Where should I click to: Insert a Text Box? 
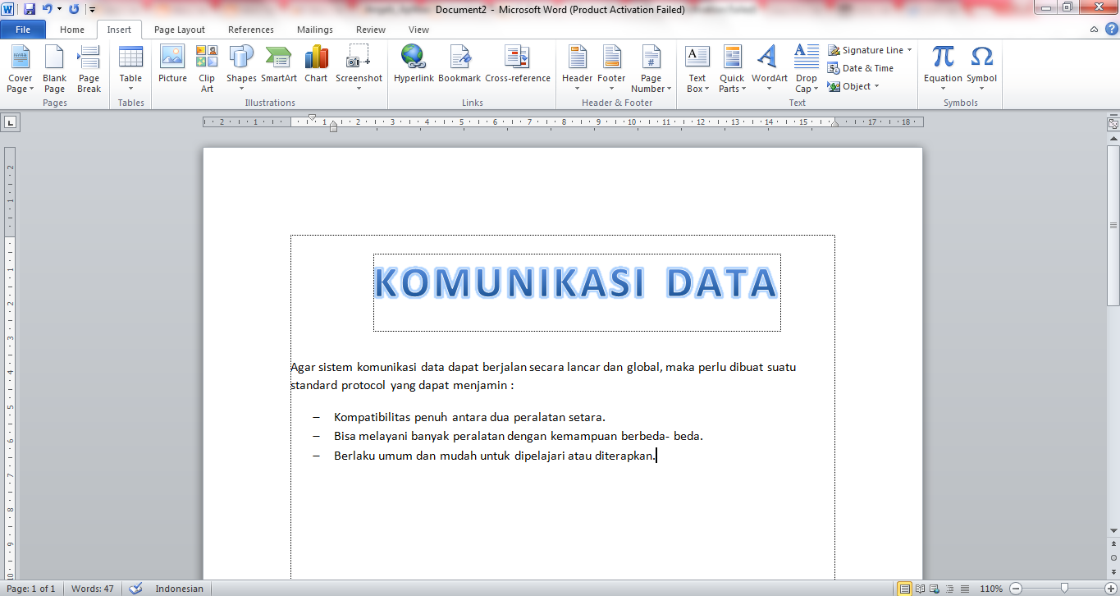[x=697, y=69]
